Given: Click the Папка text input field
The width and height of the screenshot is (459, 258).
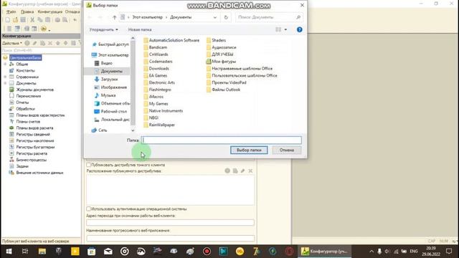Looking at the screenshot, I should point(222,140).
